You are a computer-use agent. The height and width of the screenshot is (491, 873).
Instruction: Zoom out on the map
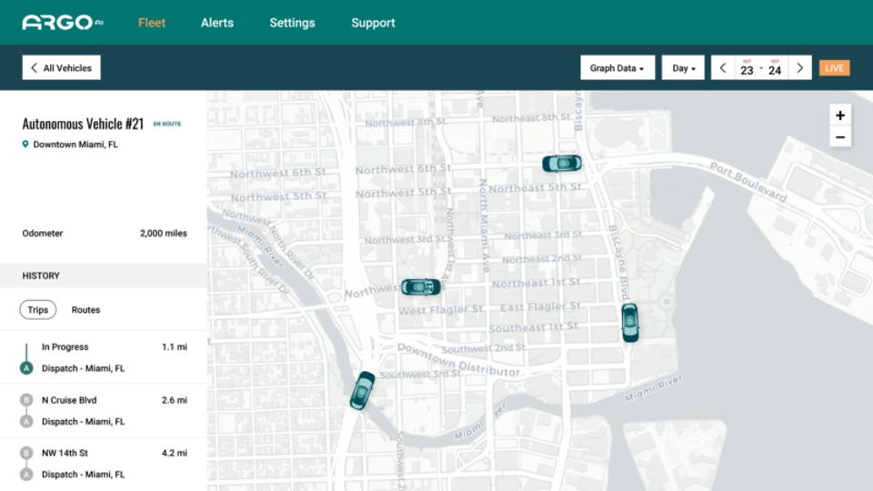click(x=840, y=137)
